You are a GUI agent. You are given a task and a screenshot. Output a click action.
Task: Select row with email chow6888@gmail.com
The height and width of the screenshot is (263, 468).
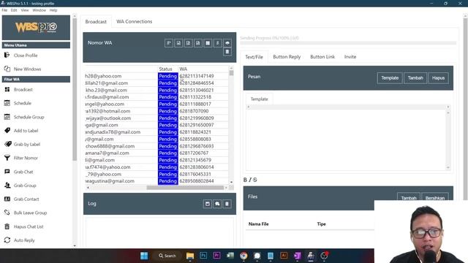[156, 146]
